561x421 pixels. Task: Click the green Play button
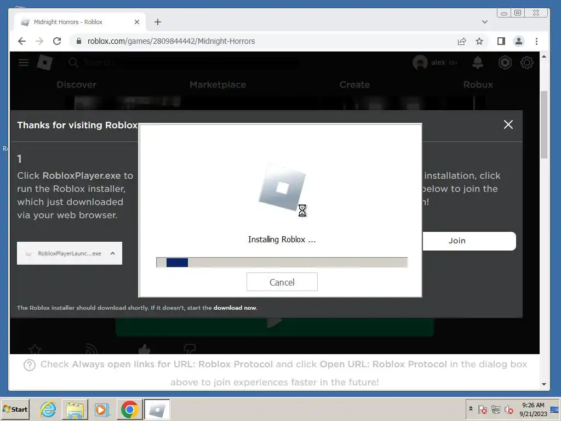[x=274, y=327]
